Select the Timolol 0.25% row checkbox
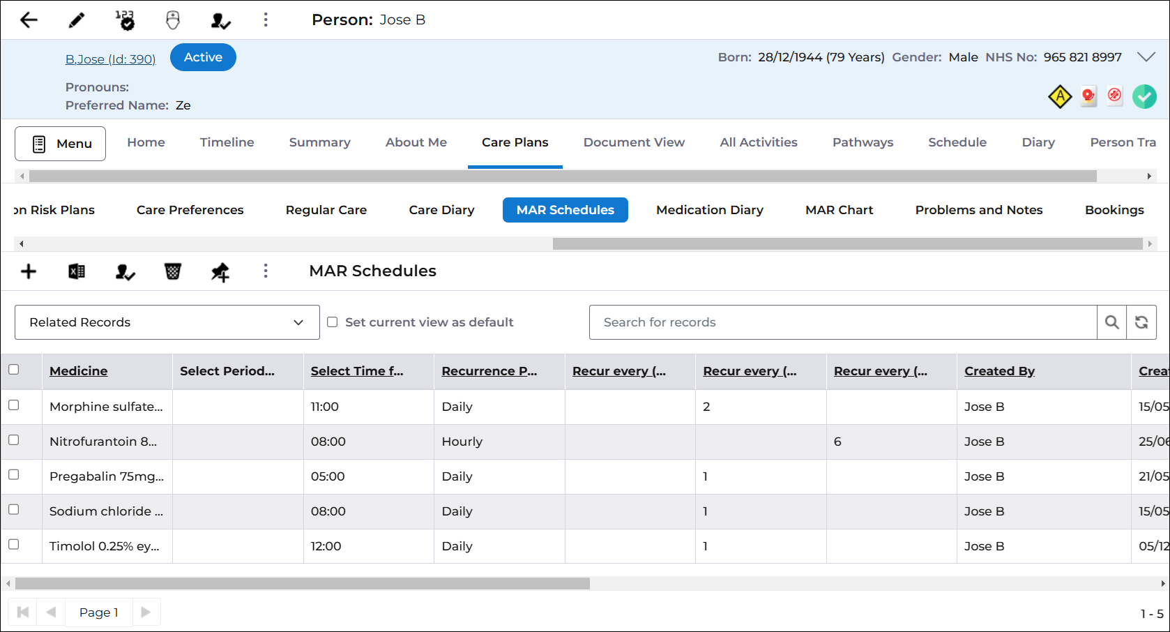This screenshot has width=1170, height=632. pos(14,544)
